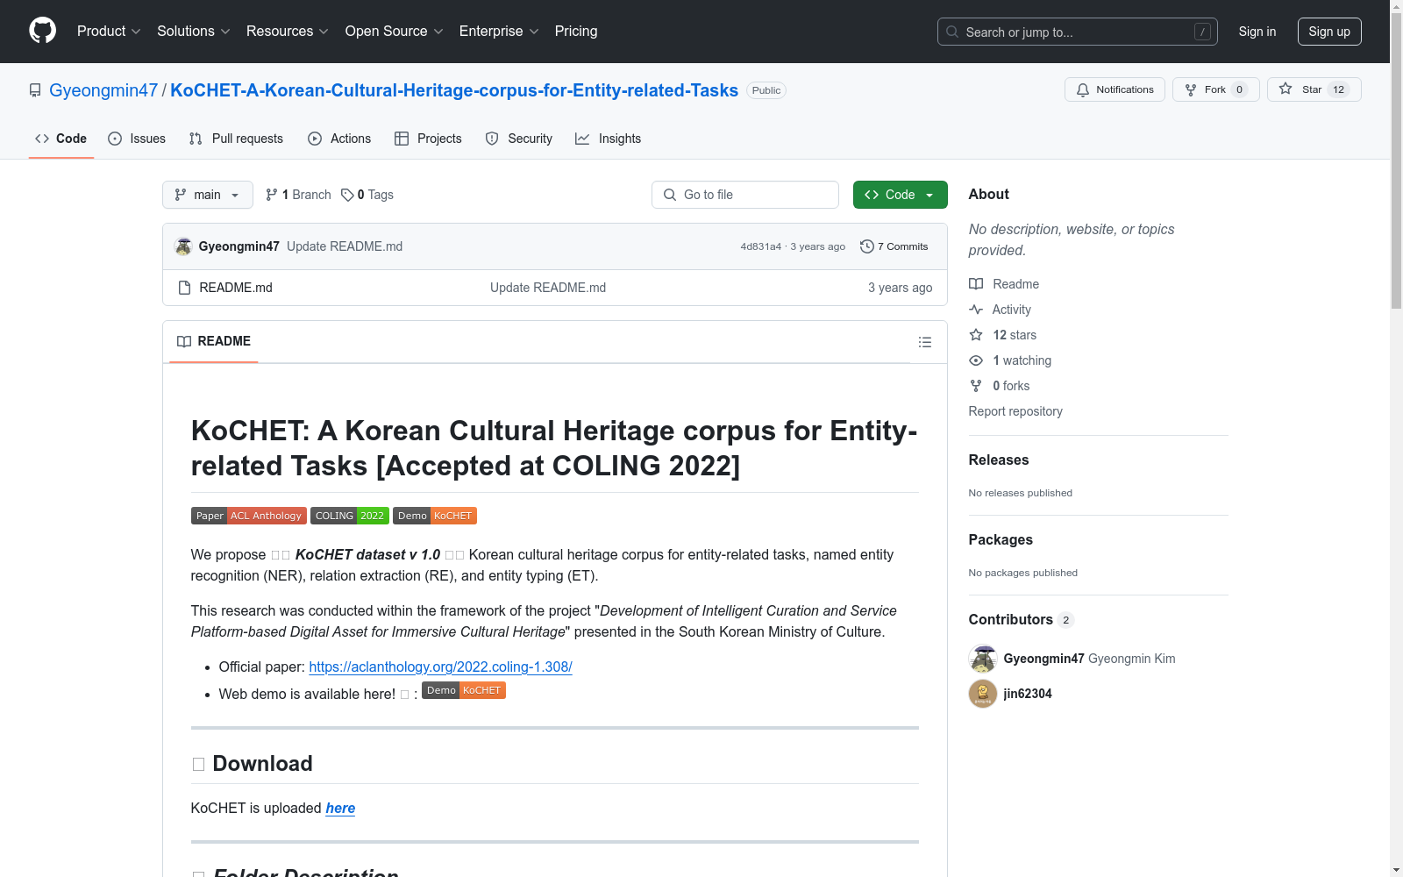1403x877 pixels.
Task: Click the Fork icon
Action: (x=1191, y=89)
